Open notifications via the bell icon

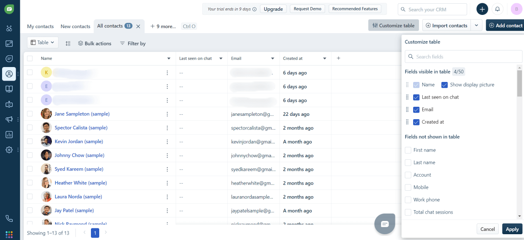(497, 9)
